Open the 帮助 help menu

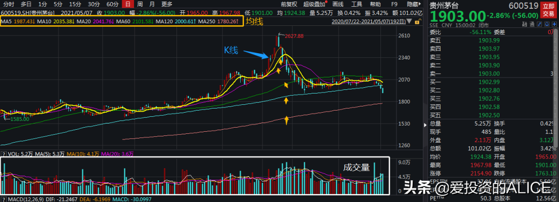pyautogui.click(x=375, y=4)
